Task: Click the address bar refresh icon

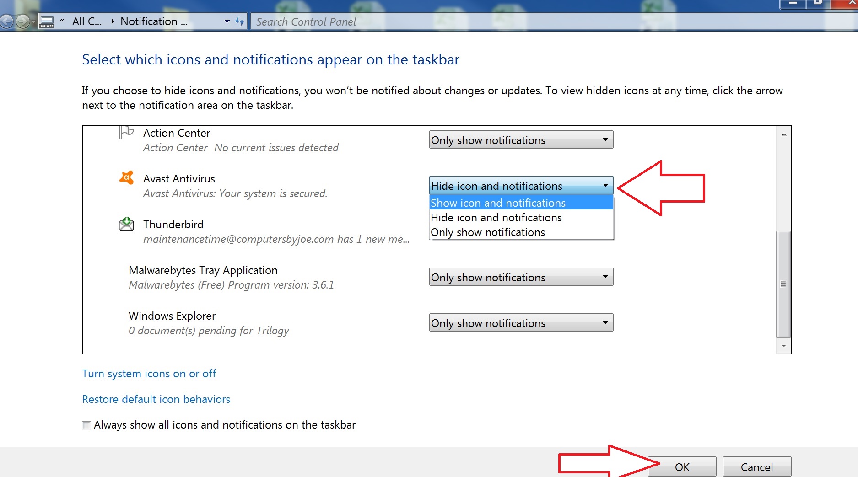Action: point(239,21)
